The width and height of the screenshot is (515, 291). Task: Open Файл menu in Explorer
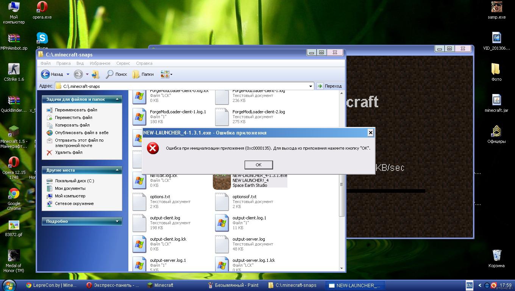point(45,63)
